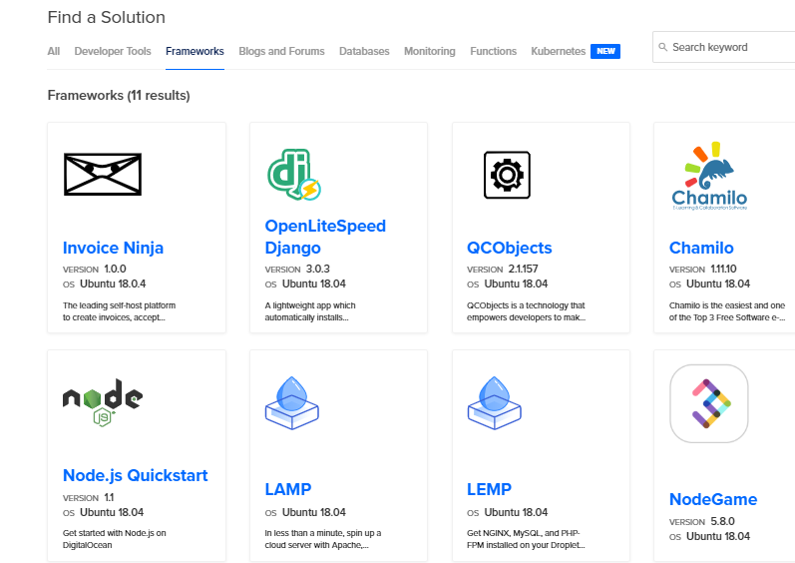Click the OpenLiteSpeed Django description text

pos(310,311)
